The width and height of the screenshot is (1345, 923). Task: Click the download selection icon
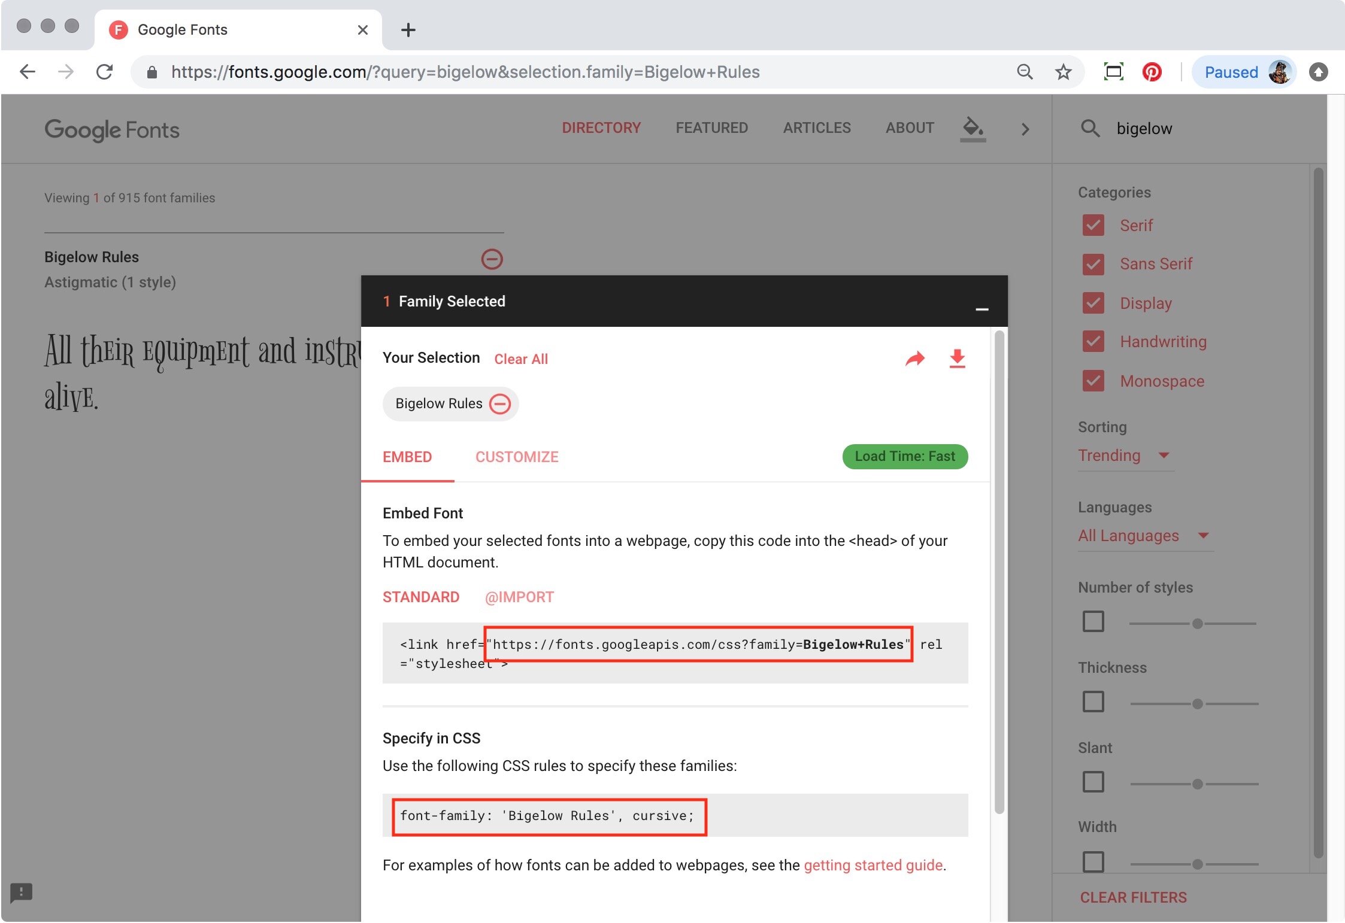point(957,359)
